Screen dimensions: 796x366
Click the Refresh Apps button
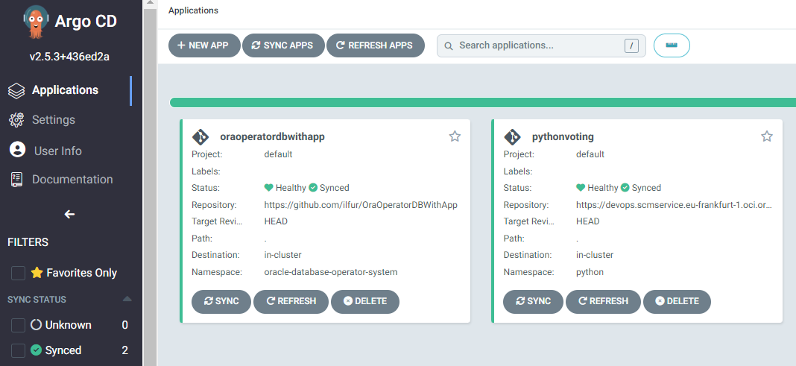[375, 45]
